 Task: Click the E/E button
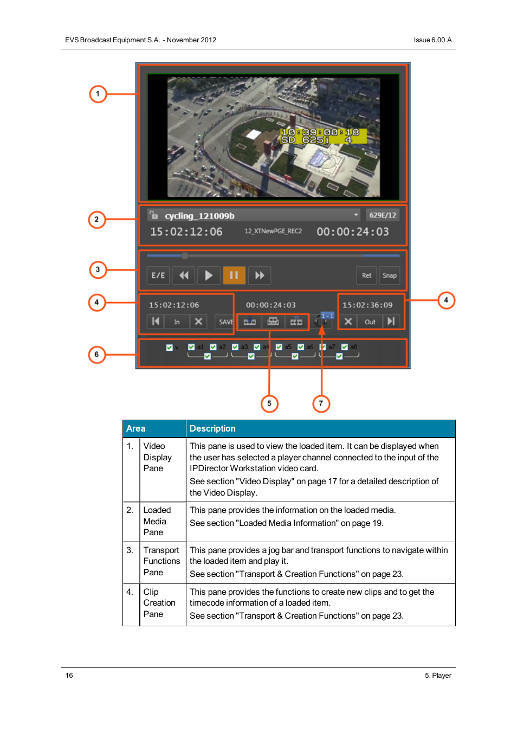pyautogui.click(x=158, y=275)
